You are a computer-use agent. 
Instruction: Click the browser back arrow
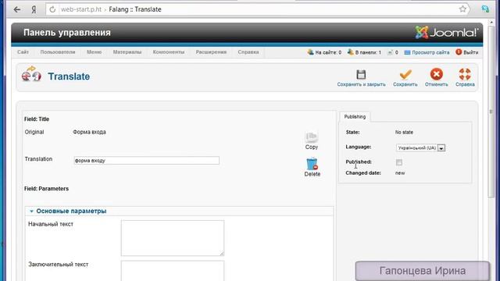17,9
